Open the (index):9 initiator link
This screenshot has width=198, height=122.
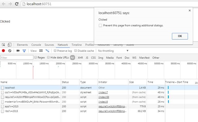(x=103, y=102)
